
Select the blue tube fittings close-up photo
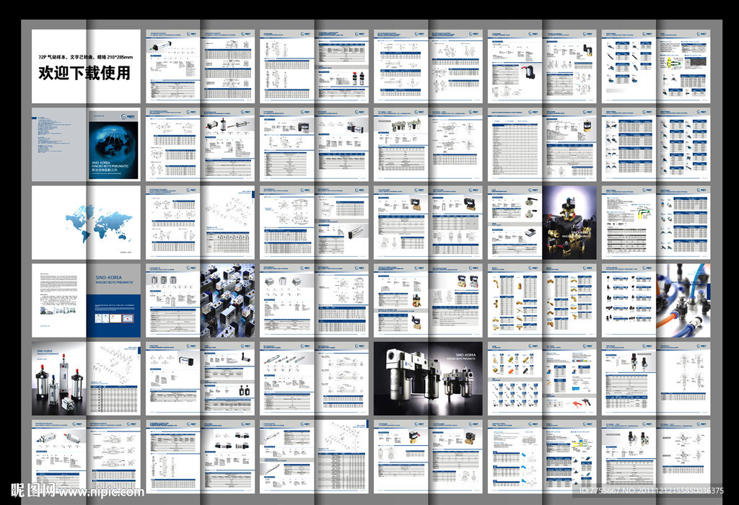[683, 301]
